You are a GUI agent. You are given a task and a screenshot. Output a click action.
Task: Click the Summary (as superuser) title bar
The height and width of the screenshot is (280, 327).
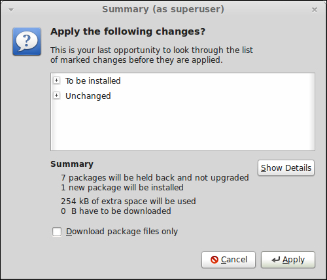point(163,9)
